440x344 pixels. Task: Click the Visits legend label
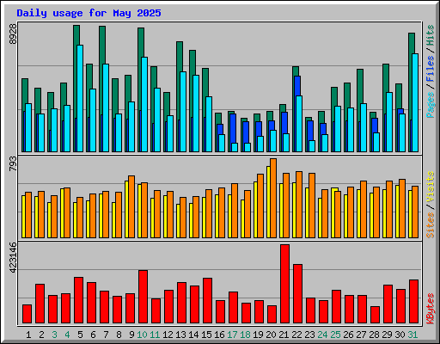click(431, 187)
